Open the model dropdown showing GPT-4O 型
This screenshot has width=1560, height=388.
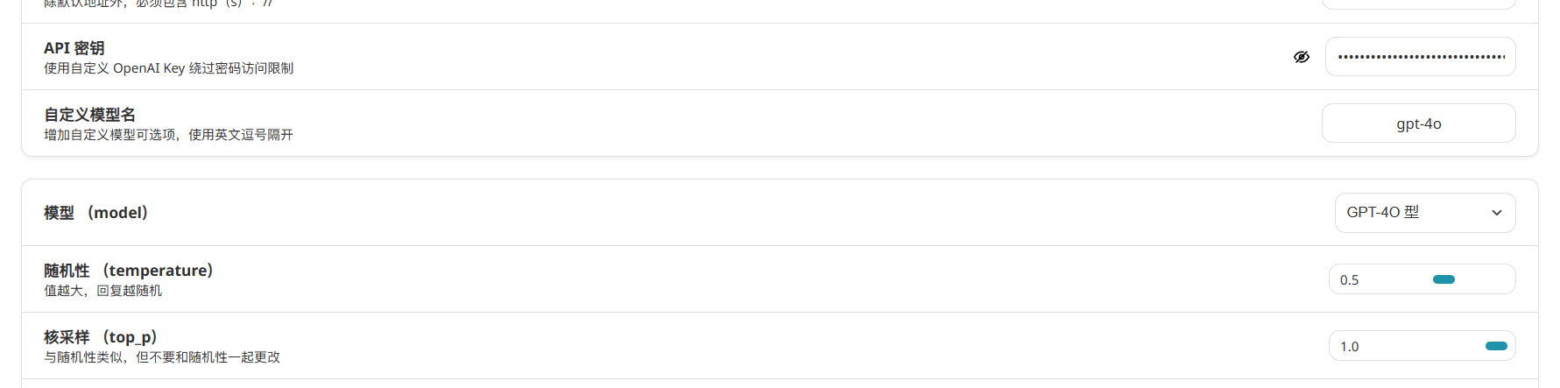pos(1425,213)
